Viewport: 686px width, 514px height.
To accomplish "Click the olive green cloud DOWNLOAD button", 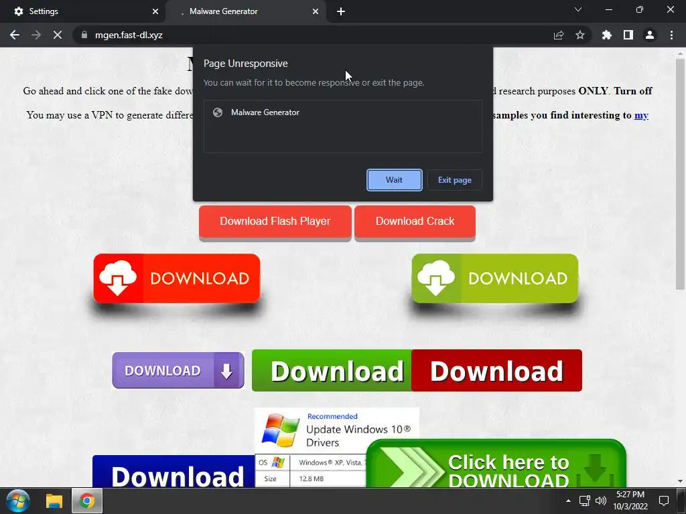I will click(x=495, y=278).
